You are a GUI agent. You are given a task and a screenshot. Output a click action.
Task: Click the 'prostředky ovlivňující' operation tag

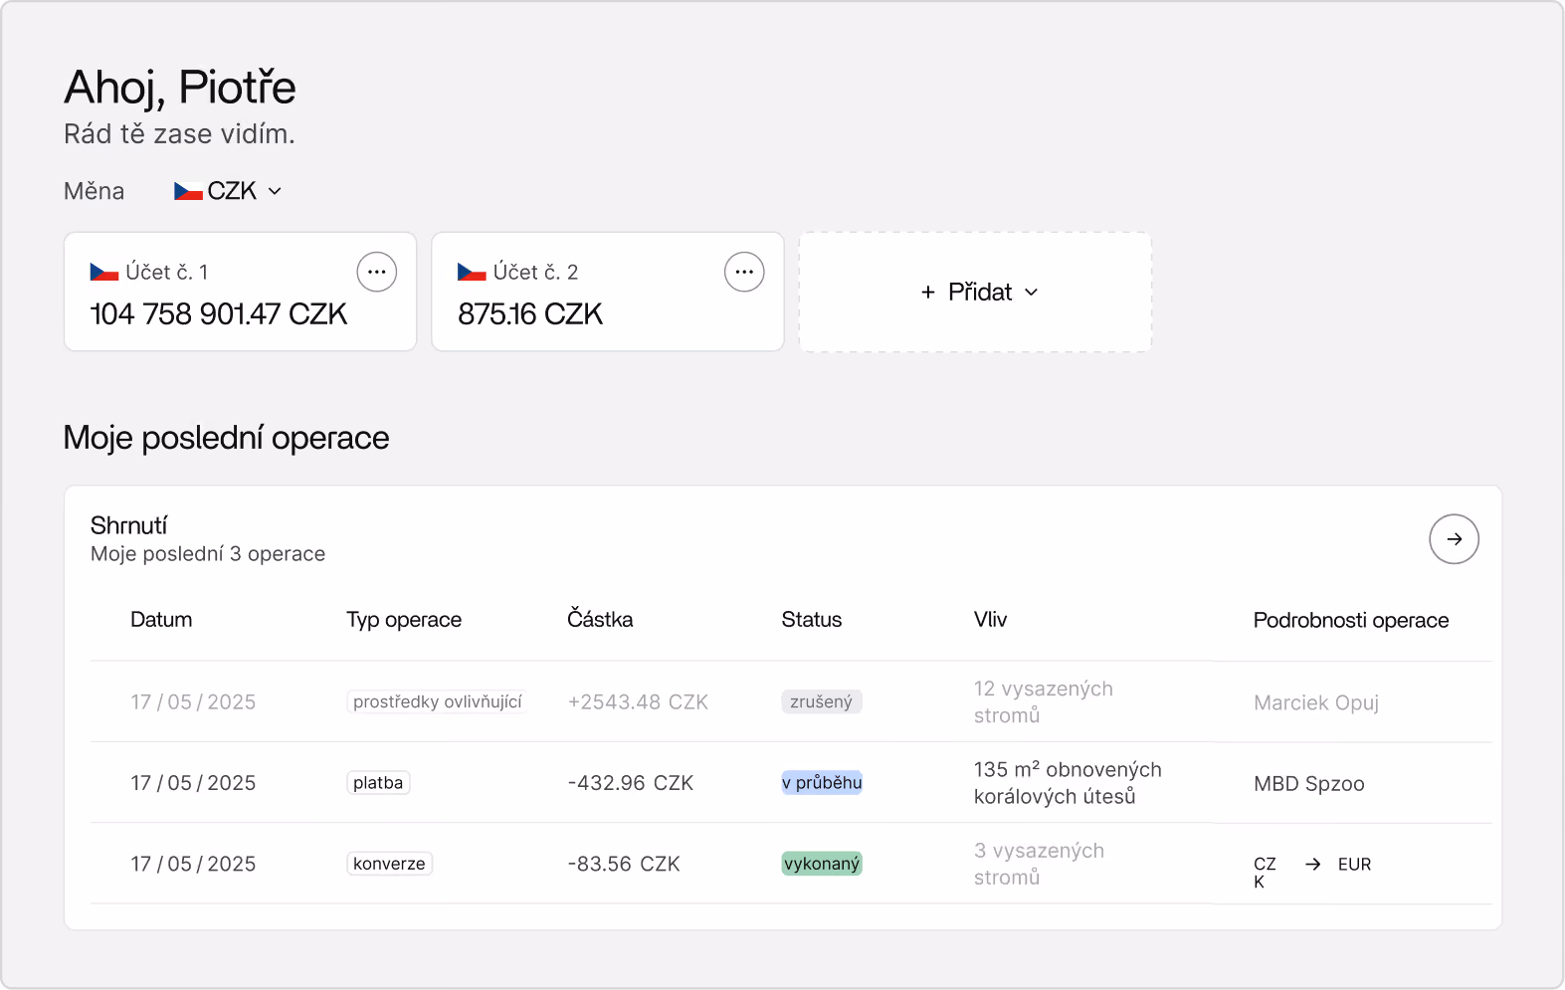pos(437,701)
